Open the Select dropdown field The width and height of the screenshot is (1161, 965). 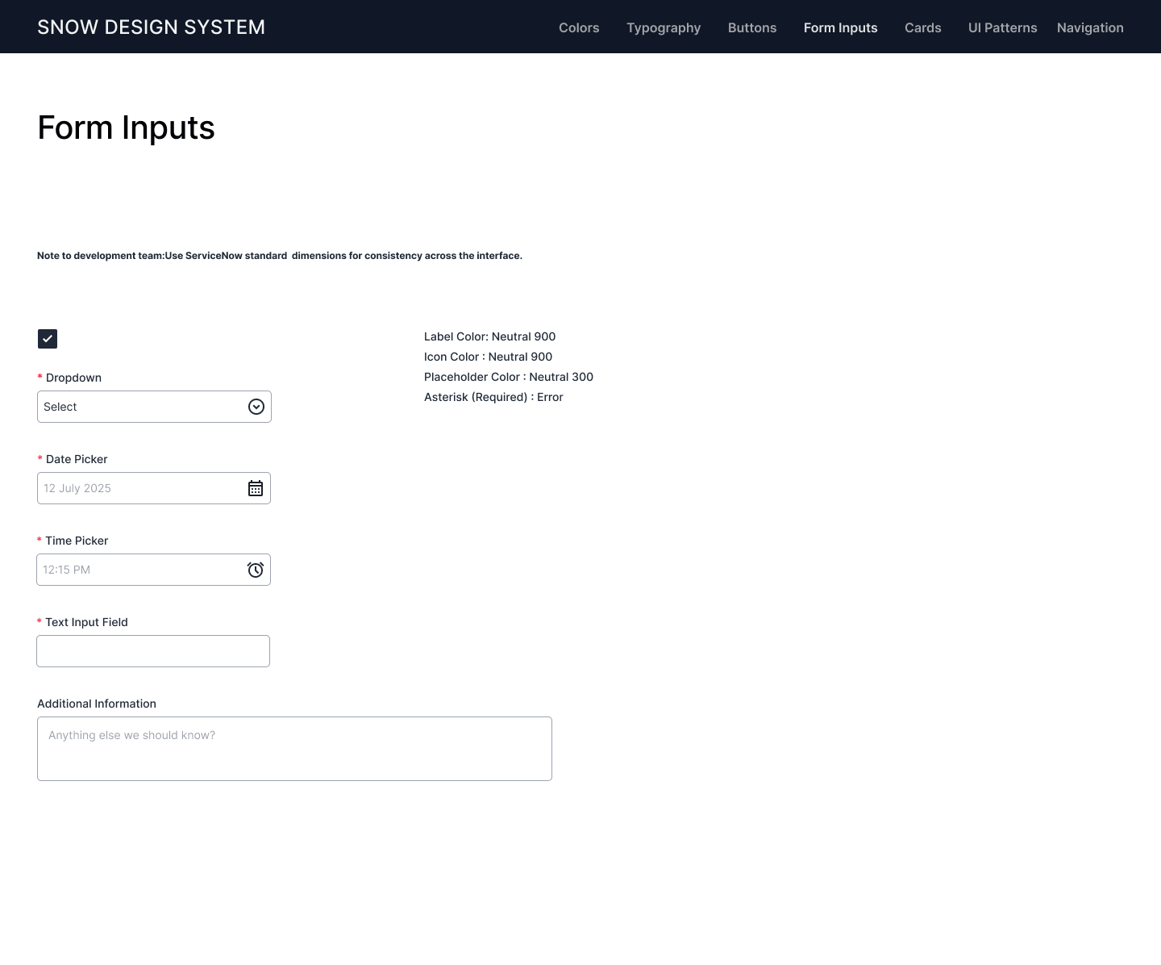141,407
